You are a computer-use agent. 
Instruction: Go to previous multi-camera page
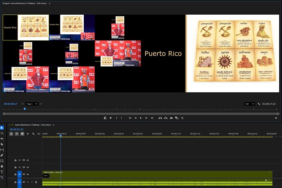click(x=22, y=104)
